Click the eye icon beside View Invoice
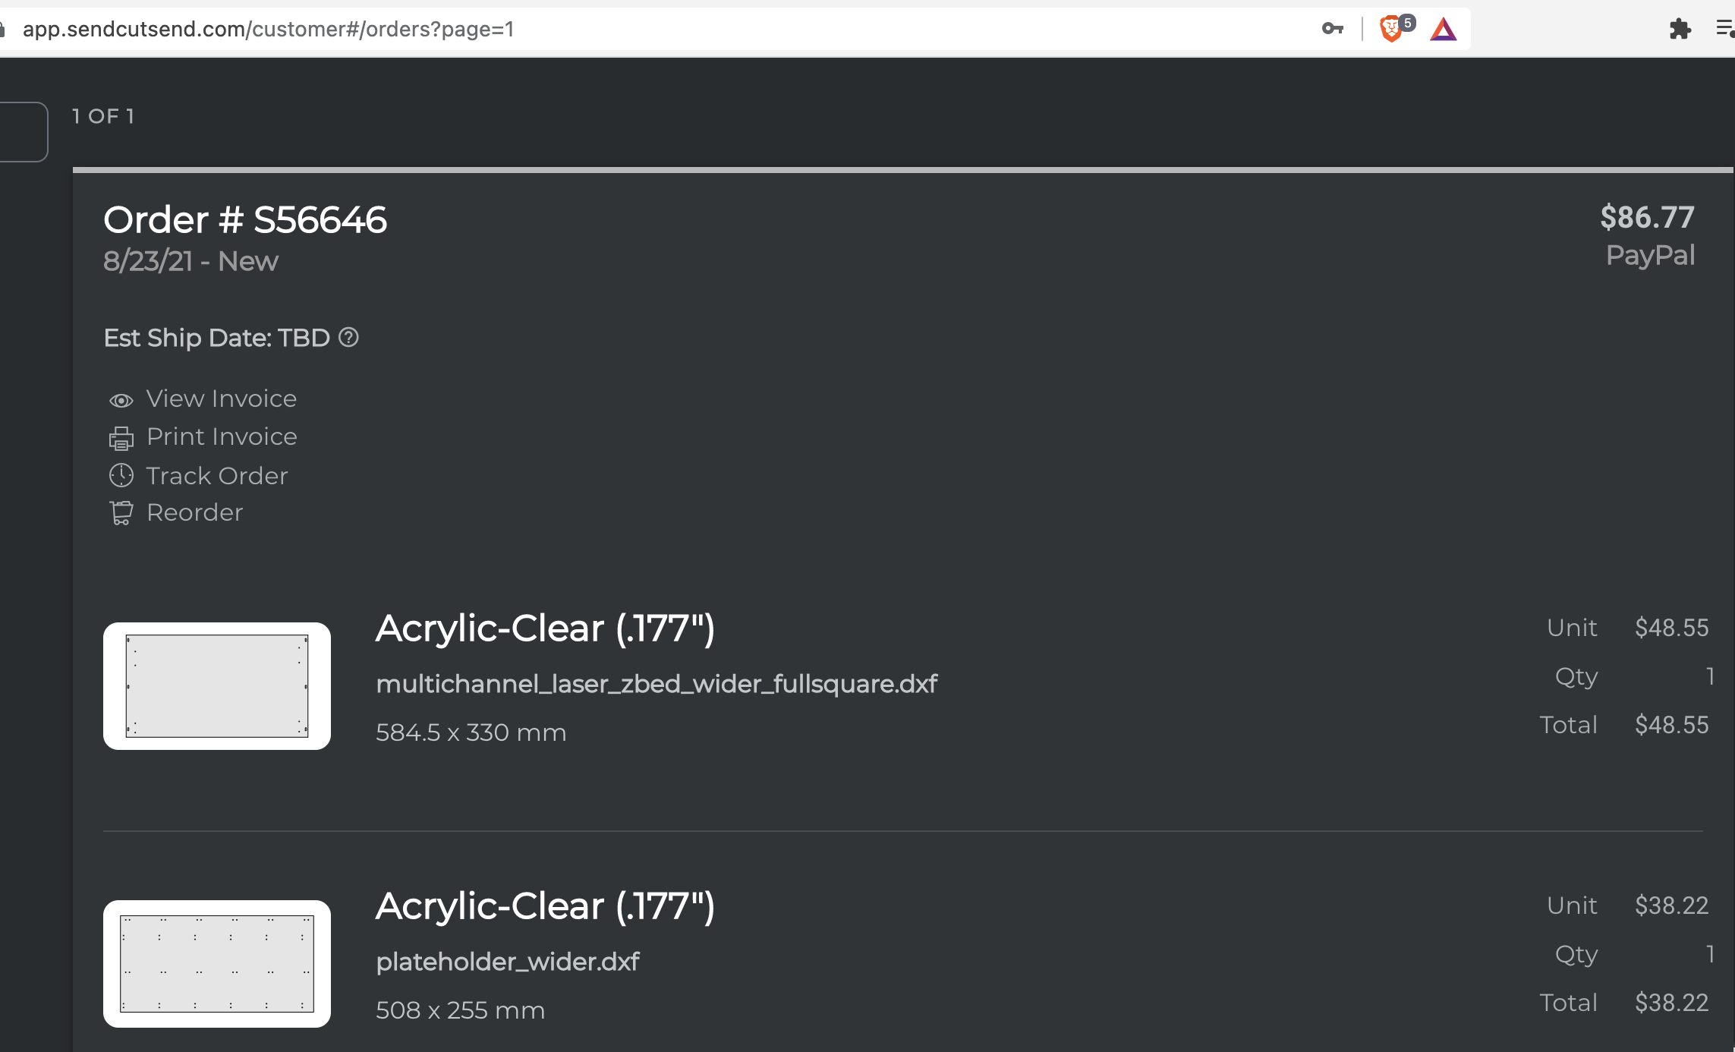 coord(121,400)
